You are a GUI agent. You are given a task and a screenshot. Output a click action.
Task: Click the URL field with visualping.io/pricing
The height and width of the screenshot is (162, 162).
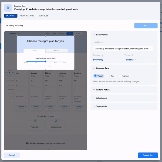click(69, 26)
